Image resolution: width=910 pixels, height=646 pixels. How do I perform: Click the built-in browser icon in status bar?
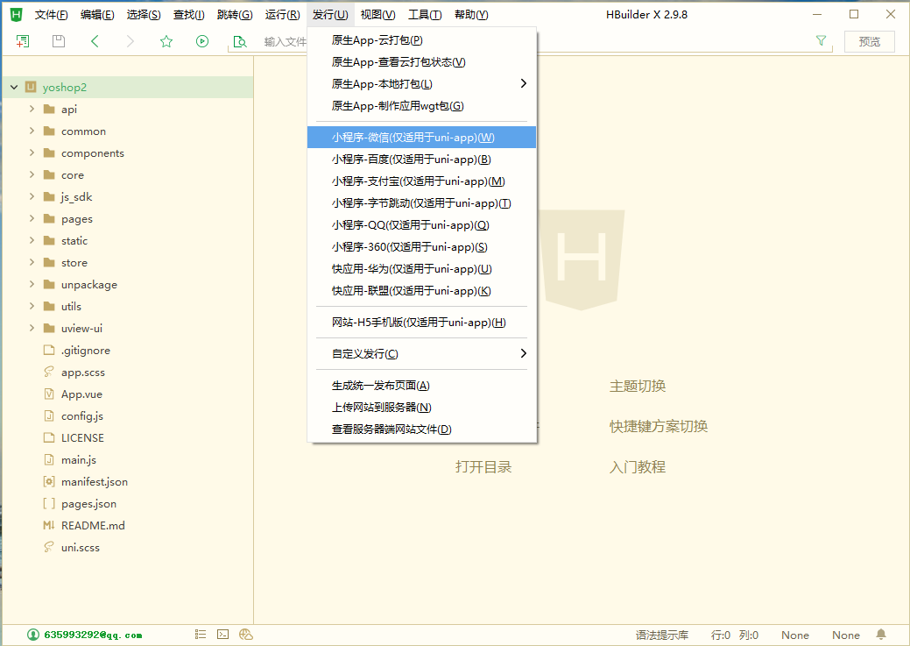pos(246,635)
